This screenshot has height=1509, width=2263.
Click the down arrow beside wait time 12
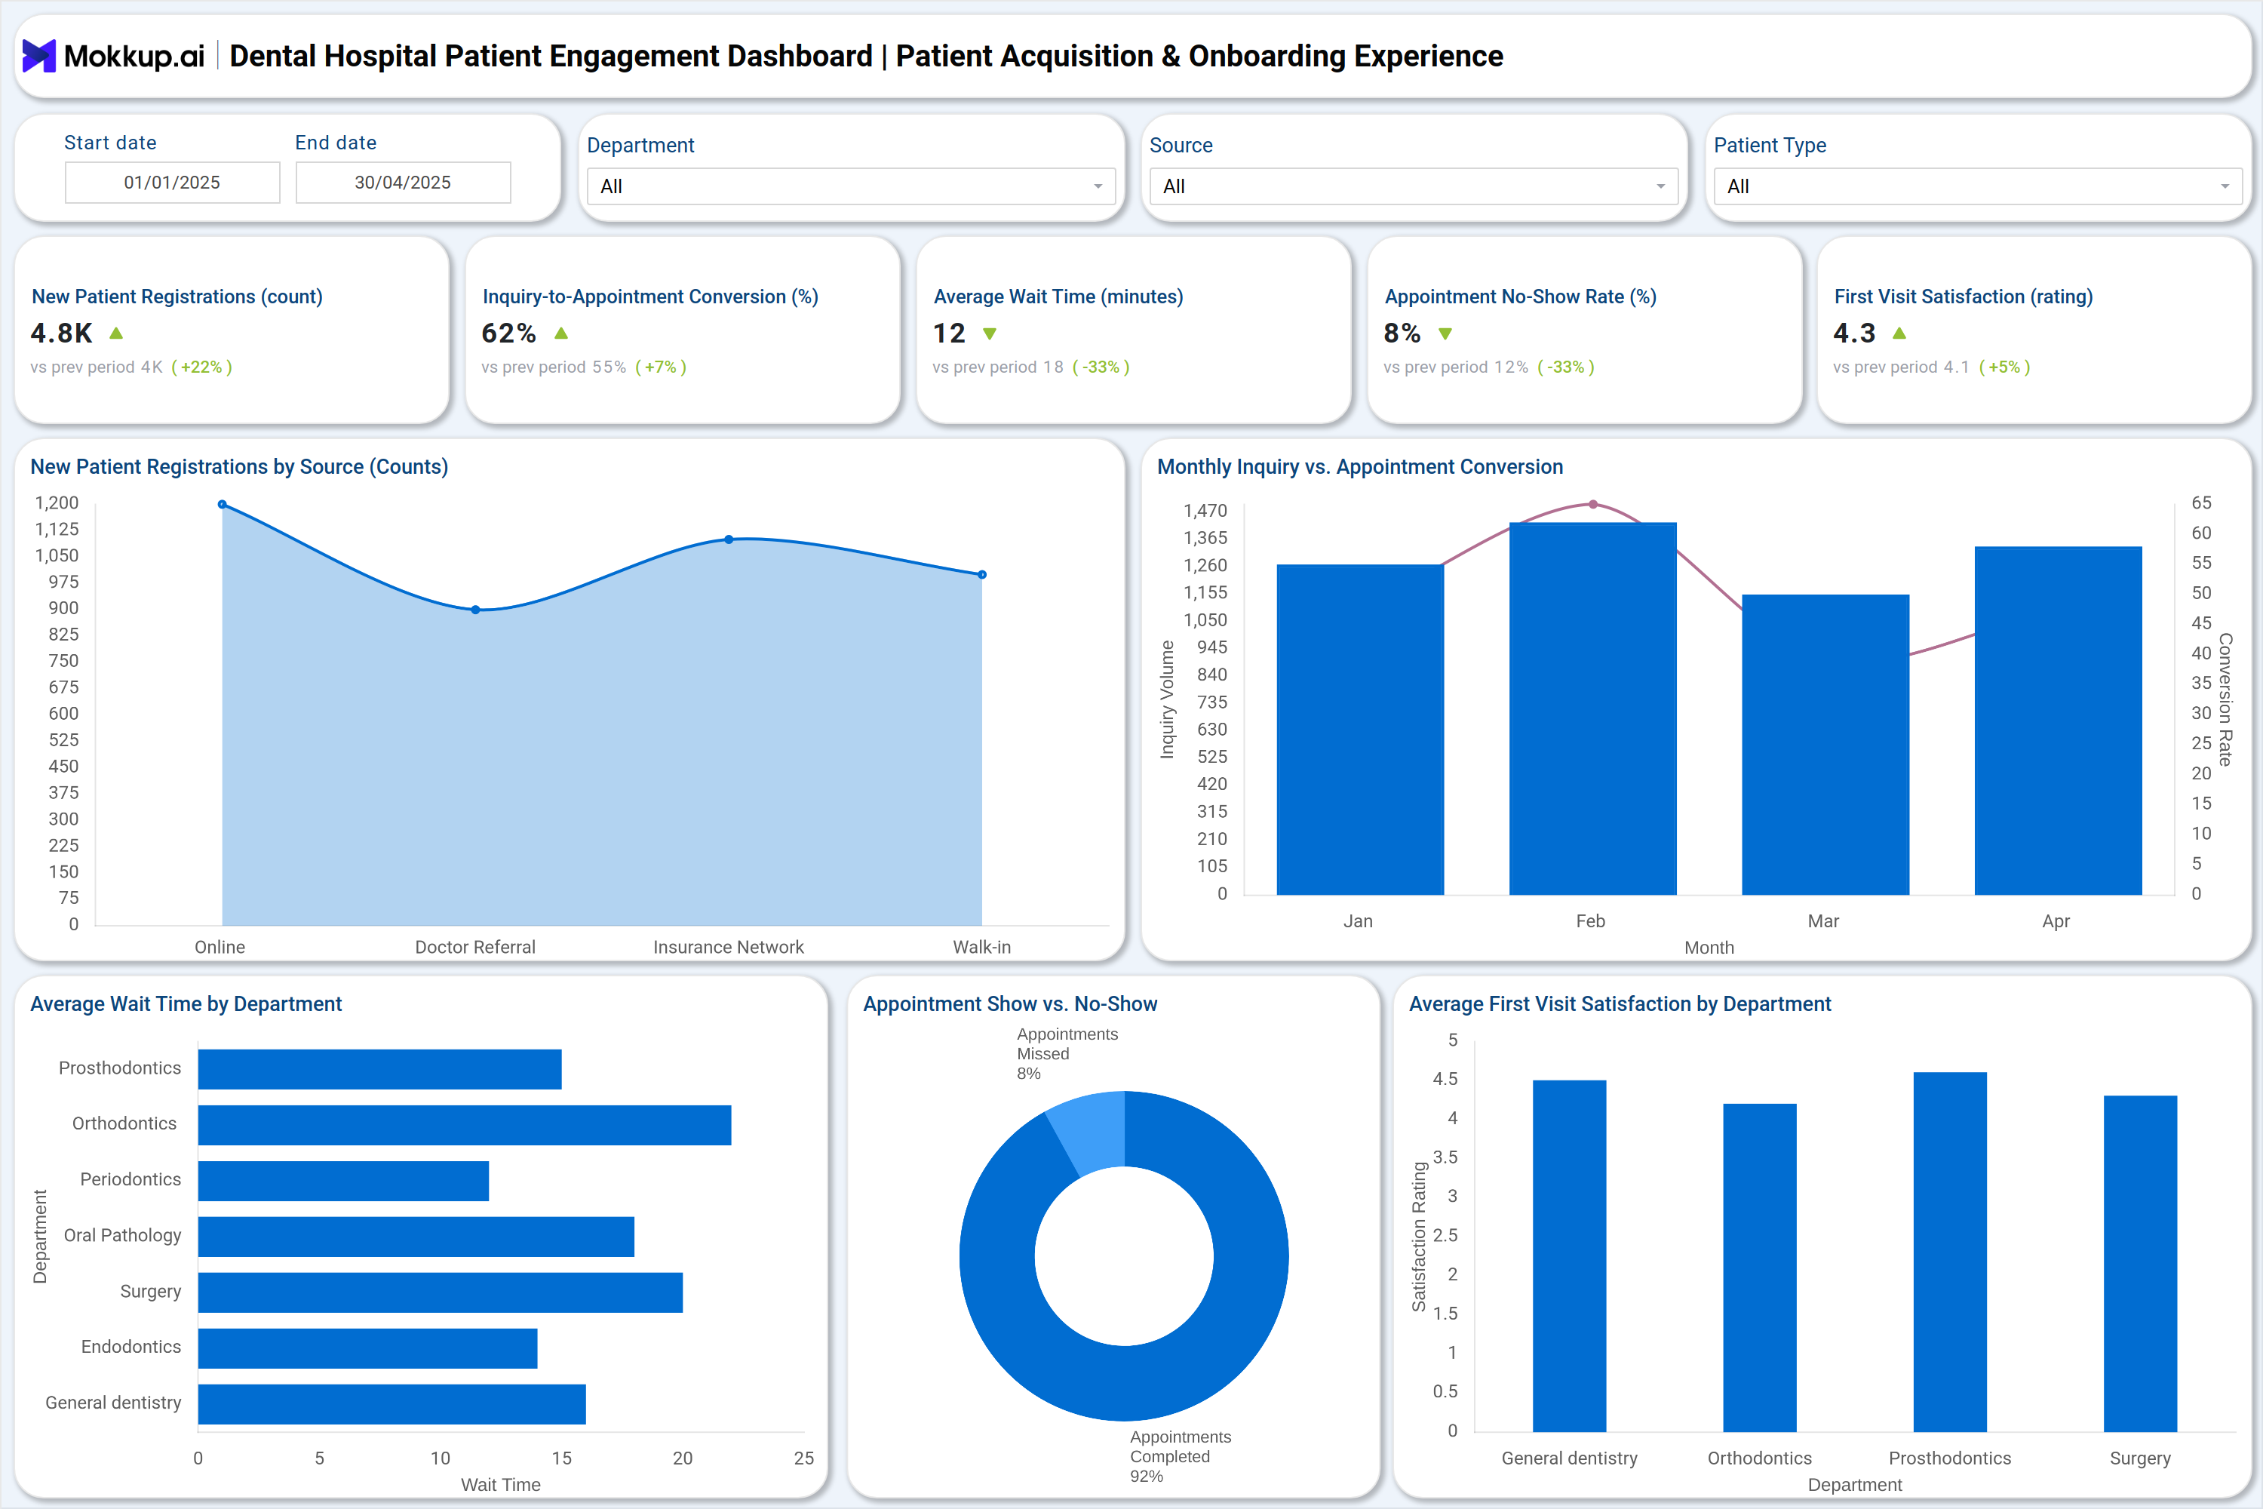click(x=990, y=334)
